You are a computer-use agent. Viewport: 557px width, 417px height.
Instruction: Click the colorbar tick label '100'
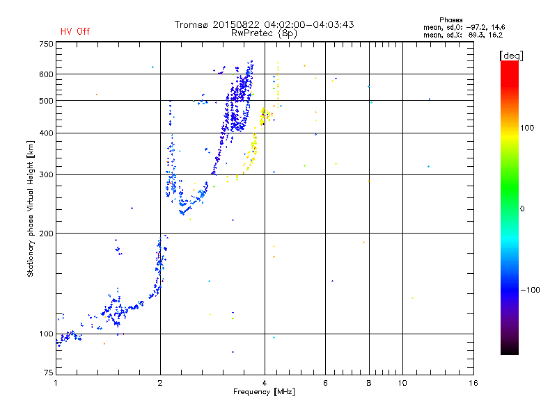[527, 128]
